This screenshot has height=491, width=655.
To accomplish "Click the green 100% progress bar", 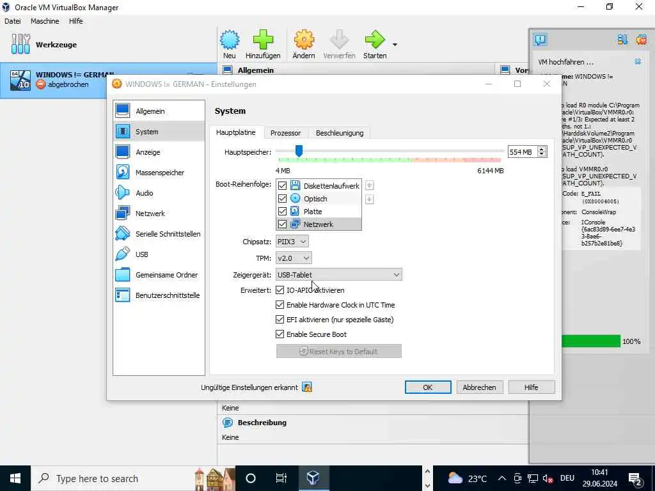I will (x=591, y=341).
